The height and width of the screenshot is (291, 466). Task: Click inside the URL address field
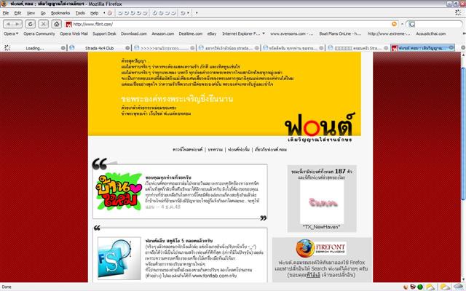pos(218,23)
